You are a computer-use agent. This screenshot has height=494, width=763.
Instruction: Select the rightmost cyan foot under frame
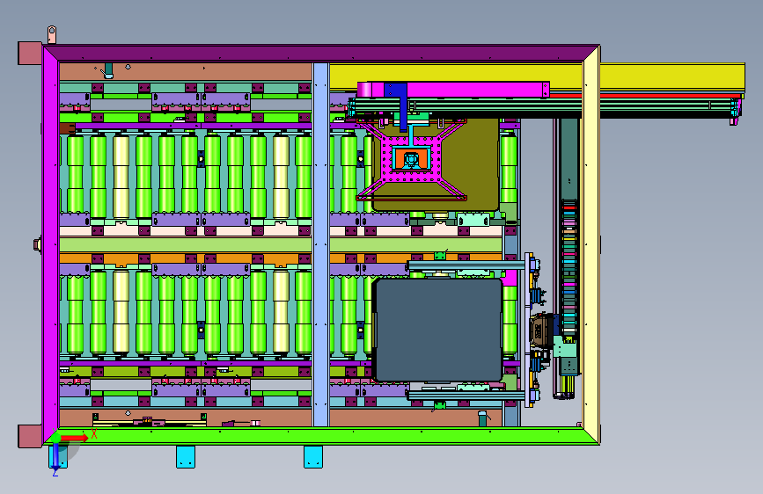pos(313,456)
